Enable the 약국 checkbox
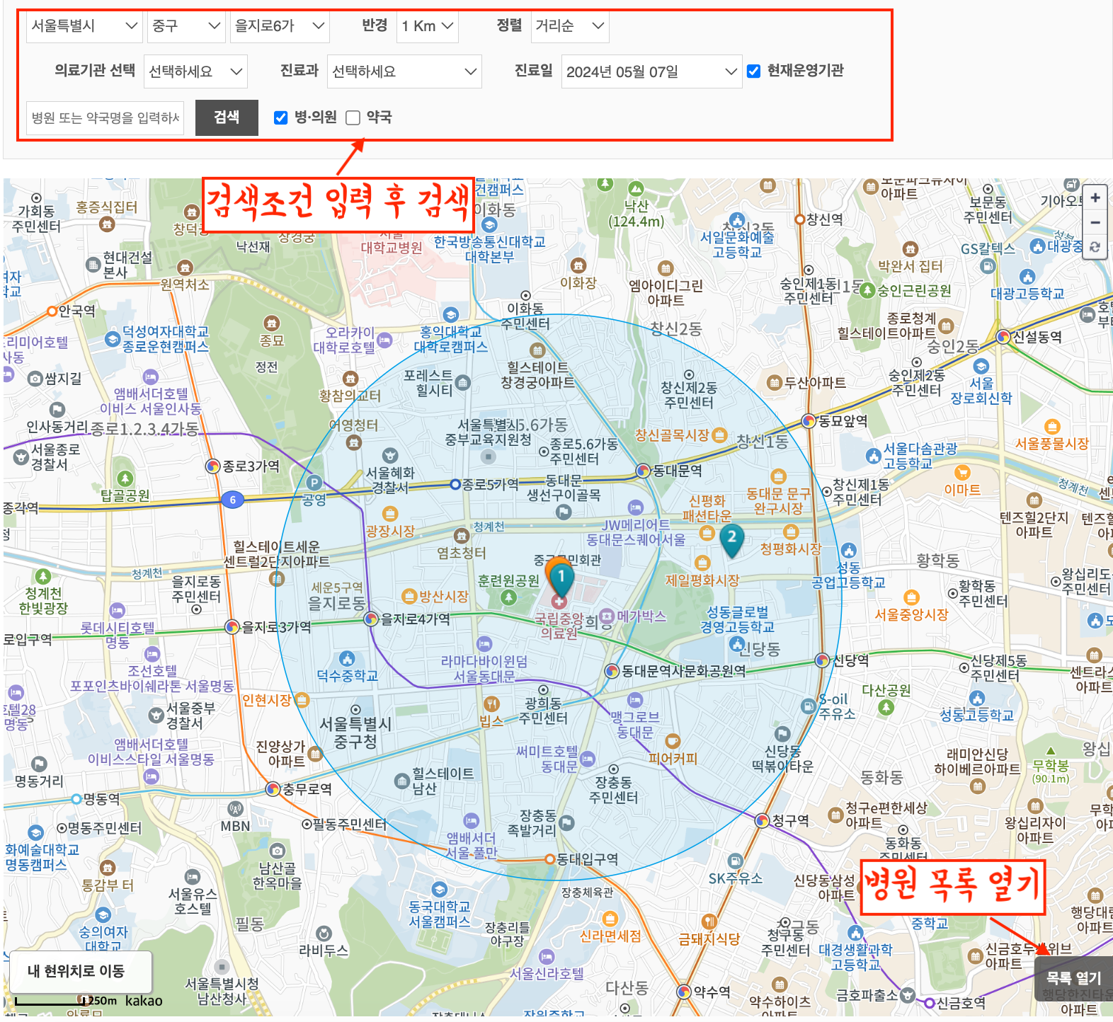 (x=353, y=117)
